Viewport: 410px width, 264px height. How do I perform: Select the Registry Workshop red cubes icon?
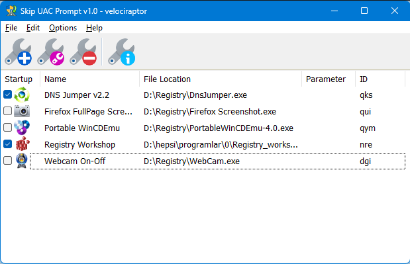[23, 144]
